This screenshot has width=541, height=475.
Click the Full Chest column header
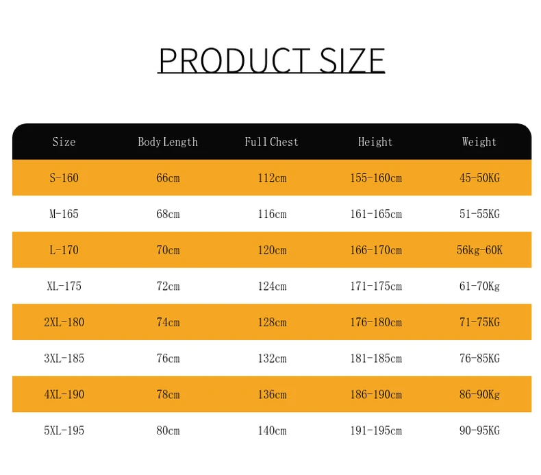pyautogui.click(x=272, y=142)
